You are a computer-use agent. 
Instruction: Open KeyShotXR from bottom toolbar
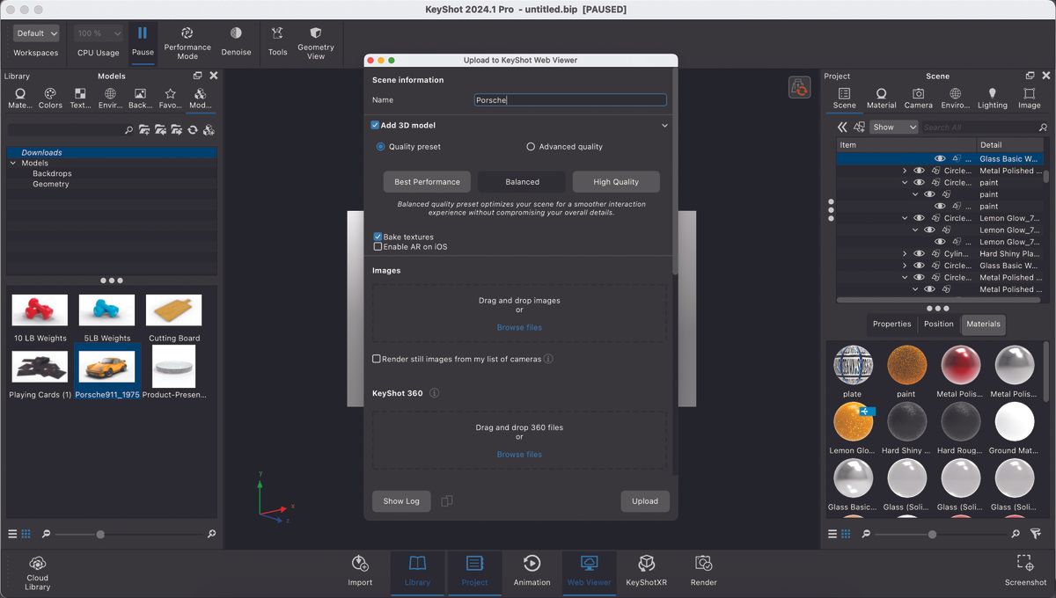pos(646,571)
